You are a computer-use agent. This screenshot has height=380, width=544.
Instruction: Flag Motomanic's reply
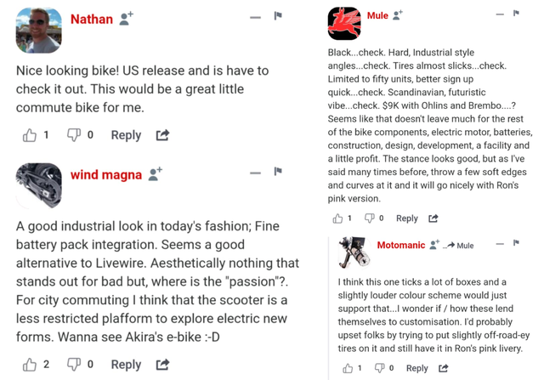[x=515, y=244]
